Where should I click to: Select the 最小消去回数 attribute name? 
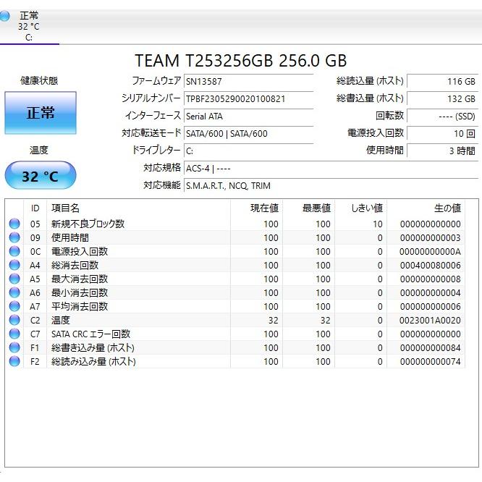(80, 292)
